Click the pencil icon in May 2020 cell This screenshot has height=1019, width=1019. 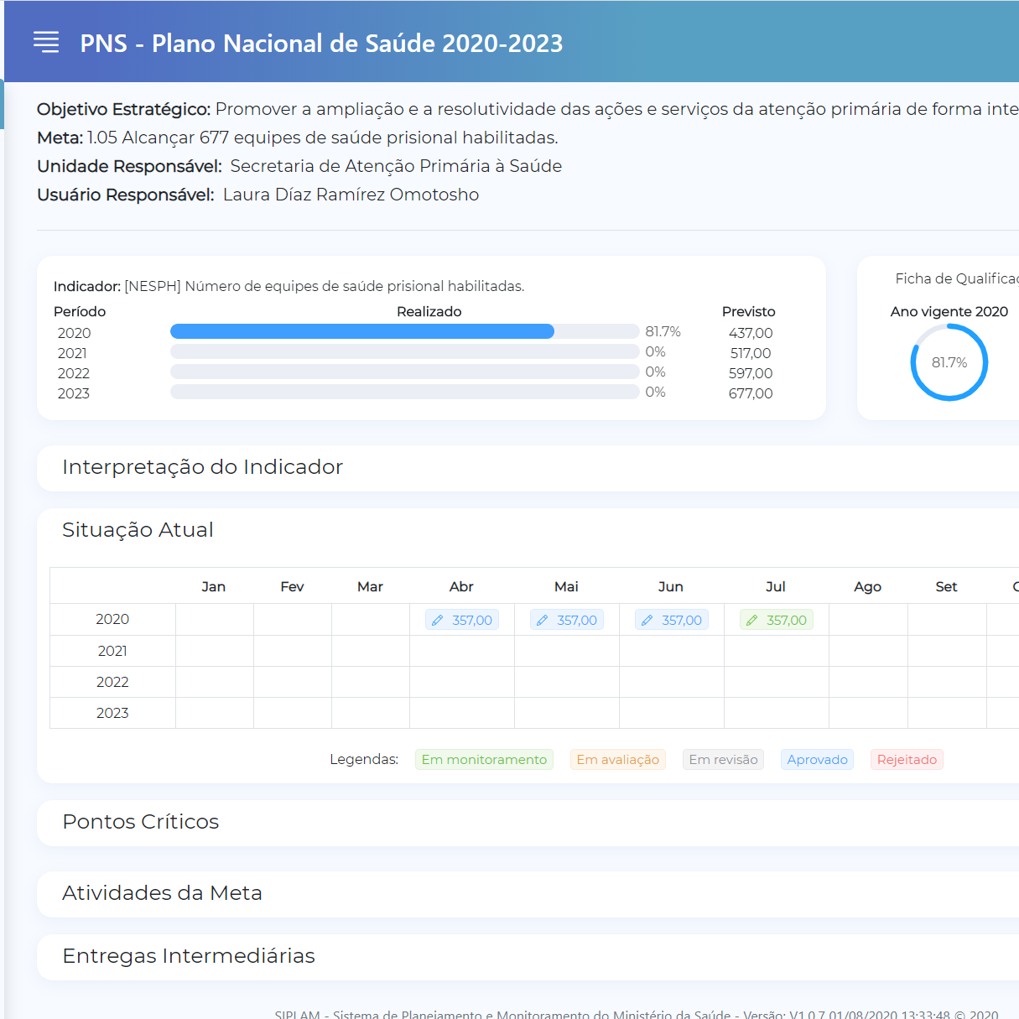click(x=543, y=621)
